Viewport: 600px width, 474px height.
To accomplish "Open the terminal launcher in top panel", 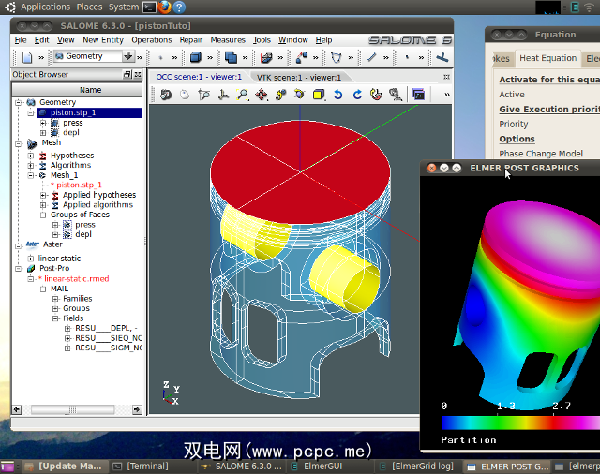I will [x=148, y=7].
